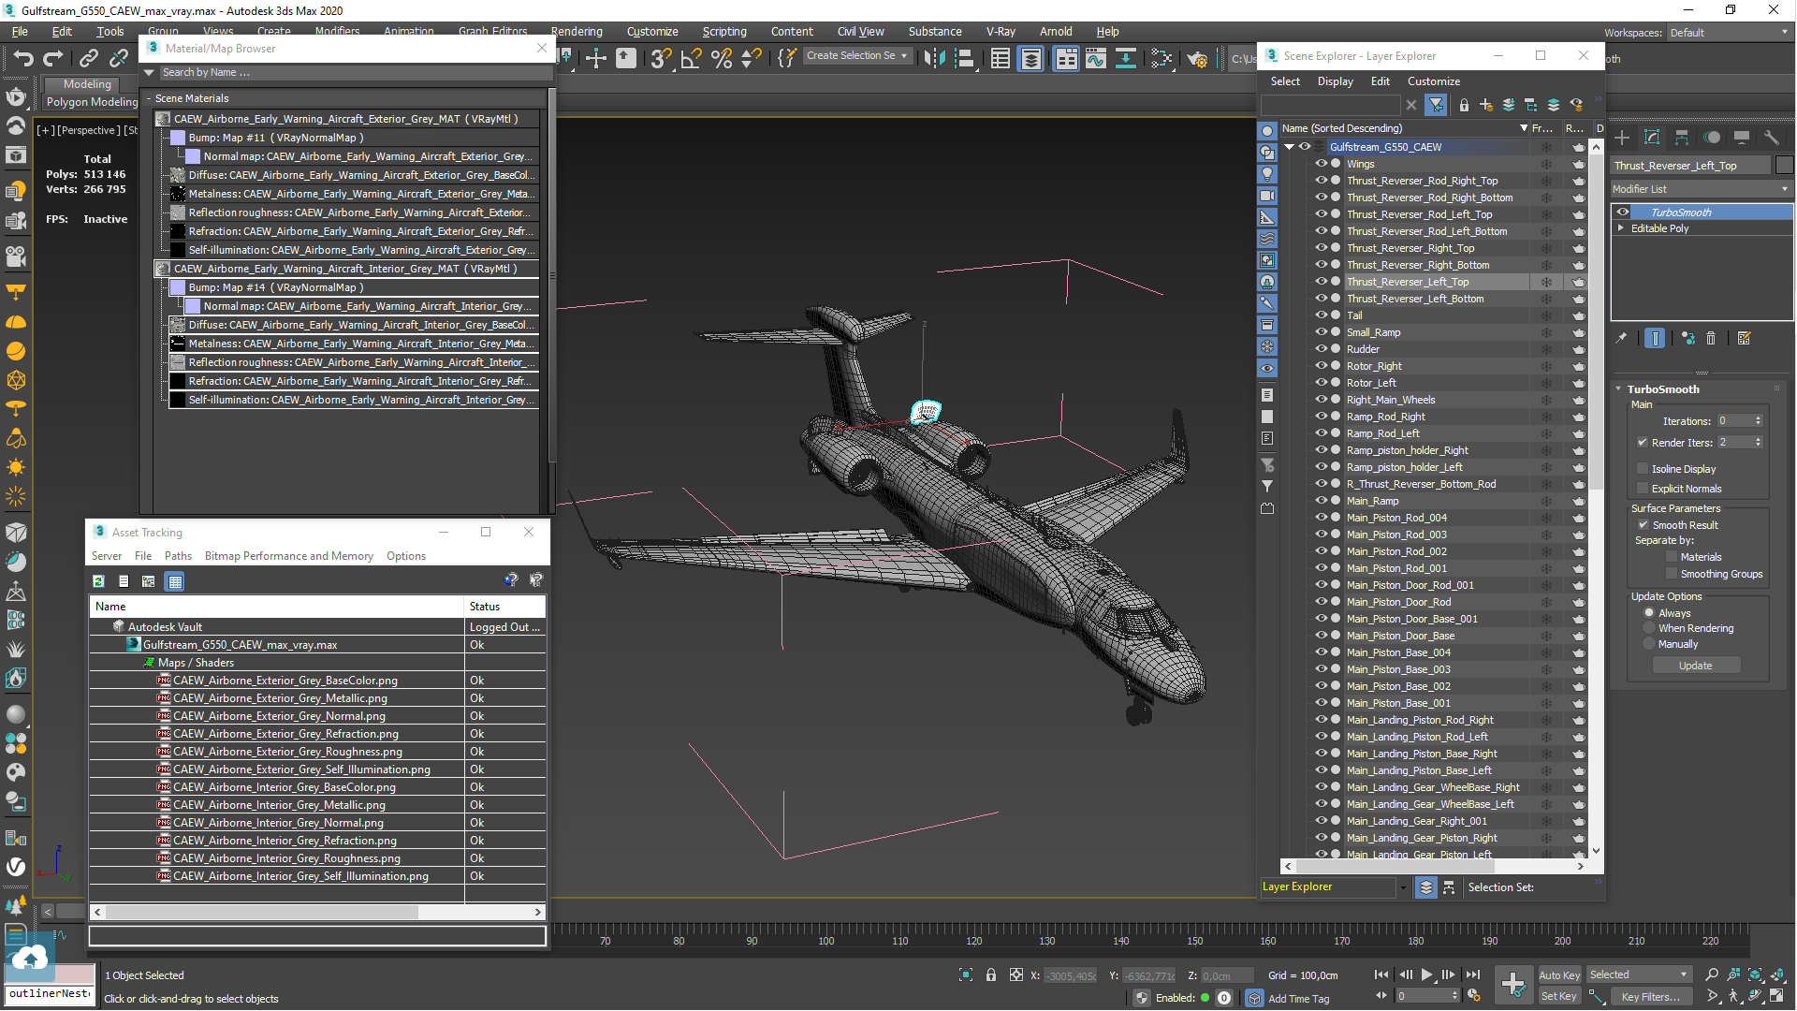Viewport: 1797px width, 1011px height.
Task: Click Configure Modifier Sets icon
Action: point(1744,339)
